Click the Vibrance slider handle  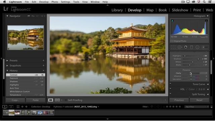click(191, 76)
